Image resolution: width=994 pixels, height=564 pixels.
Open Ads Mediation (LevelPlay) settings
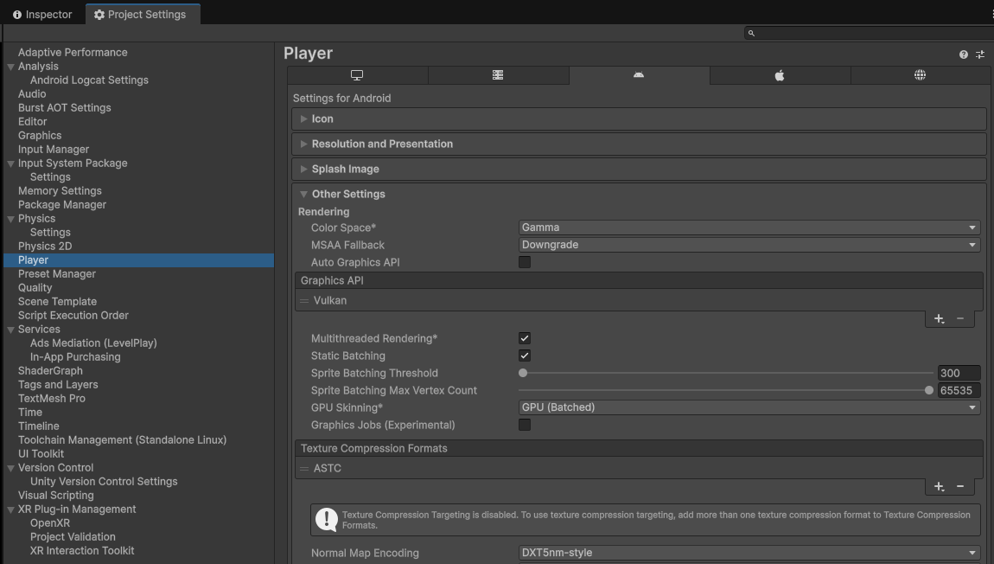point(93,343)
